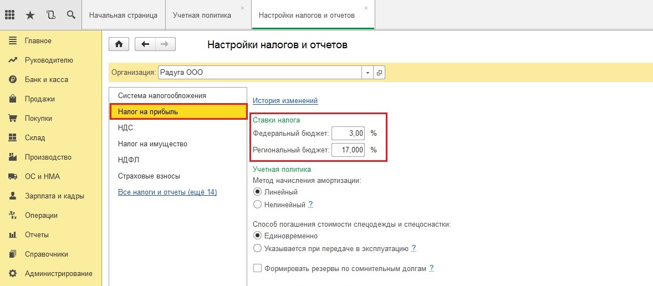Switch to Настройки налогов и отчетов tab
The height and width of the screenshot is (286, 653).
pyautogui.click(x=313, y=16)
